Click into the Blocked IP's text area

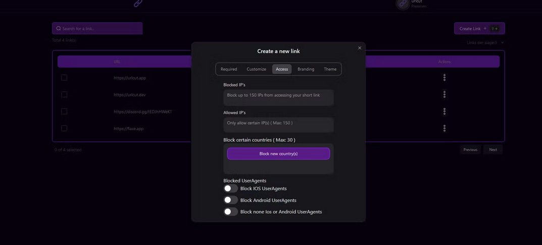(x=279, y=98)
